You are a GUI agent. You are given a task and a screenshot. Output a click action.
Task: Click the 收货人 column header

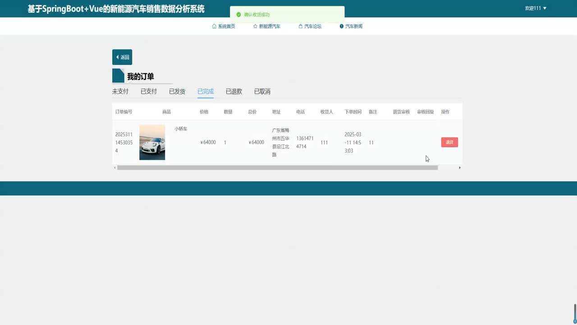pyautogui.click(x=327, y=111)
